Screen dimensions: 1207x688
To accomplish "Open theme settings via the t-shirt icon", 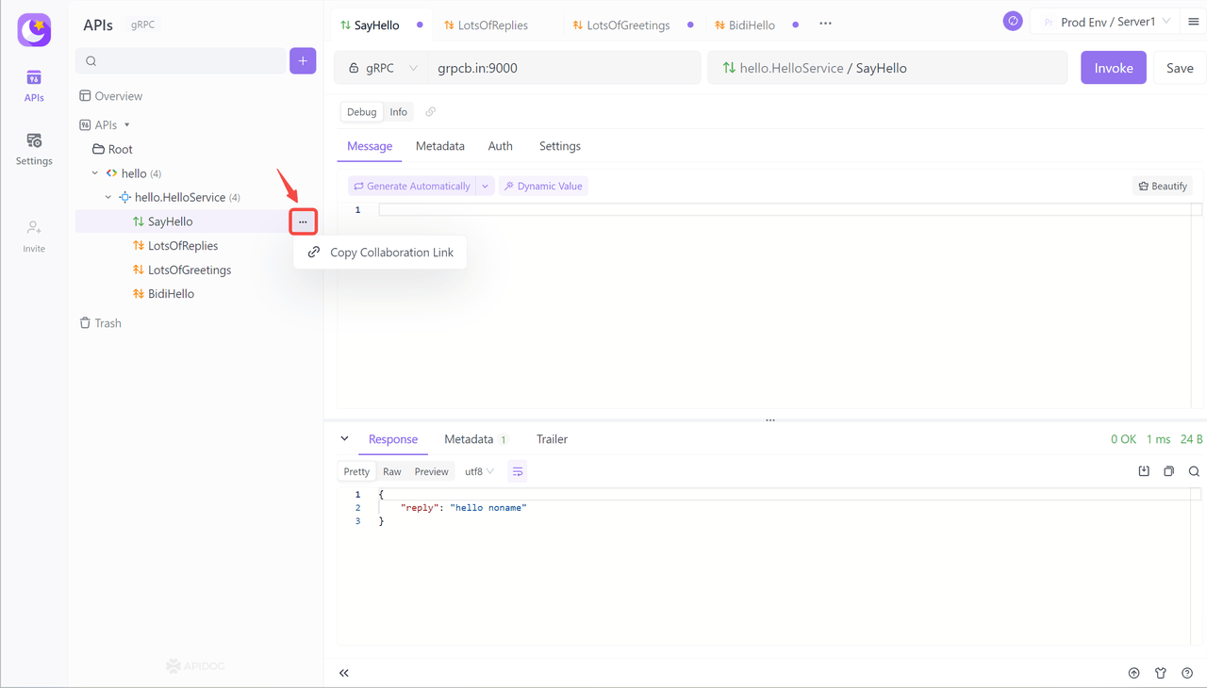I will 1161,673.
